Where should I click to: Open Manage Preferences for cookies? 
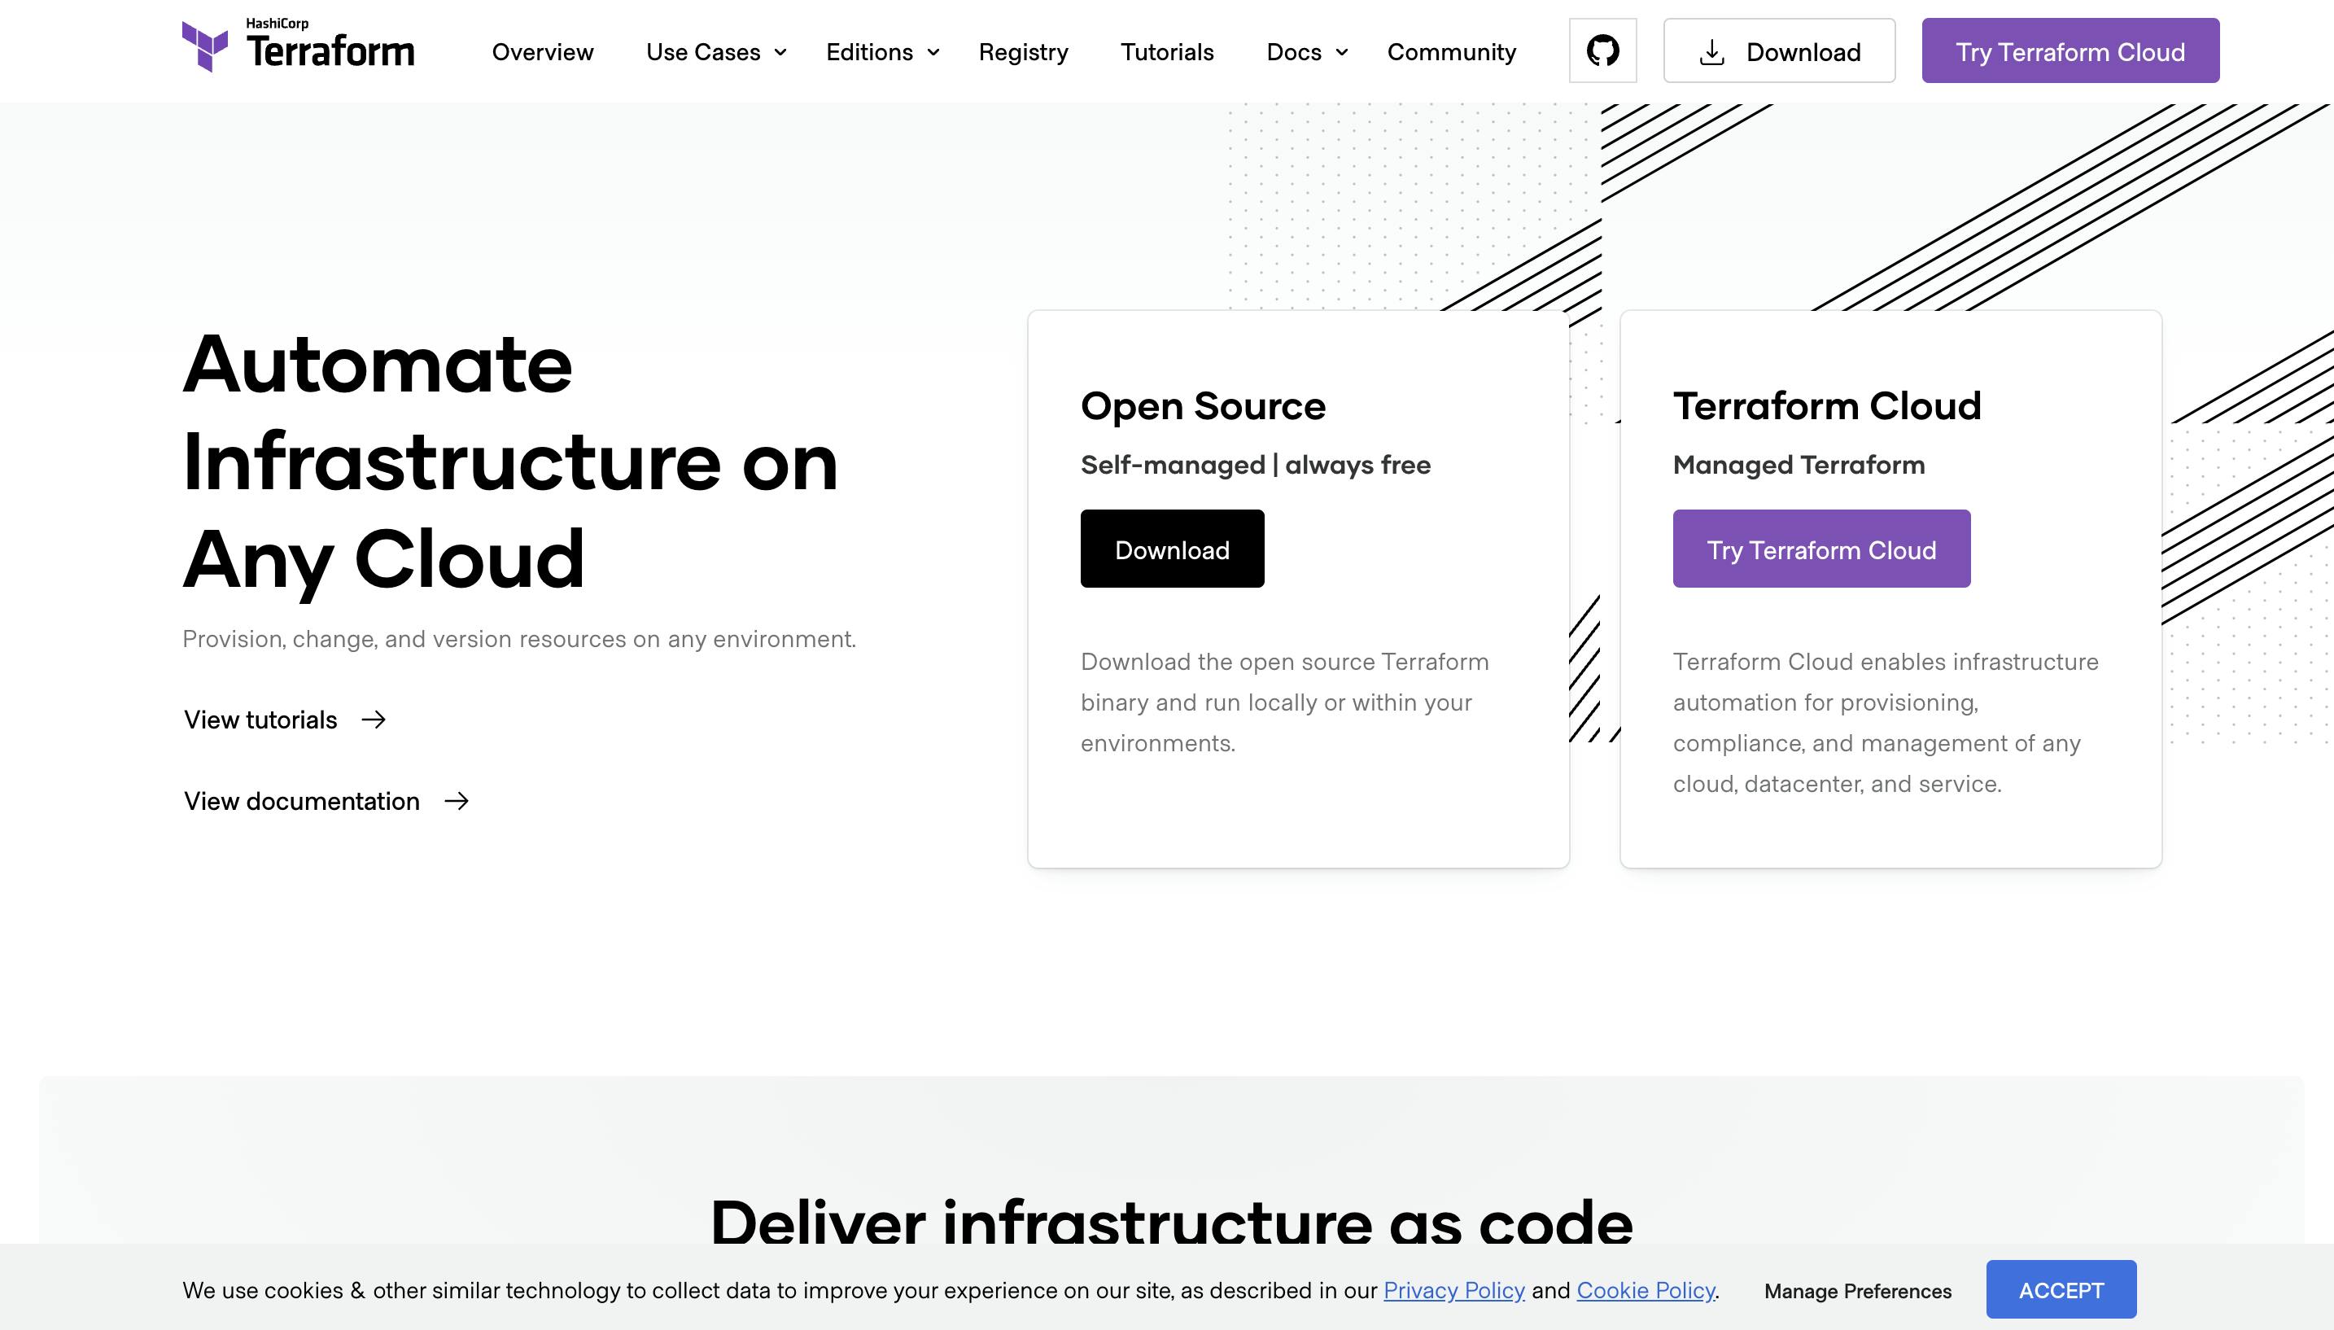[1857, 1291]
